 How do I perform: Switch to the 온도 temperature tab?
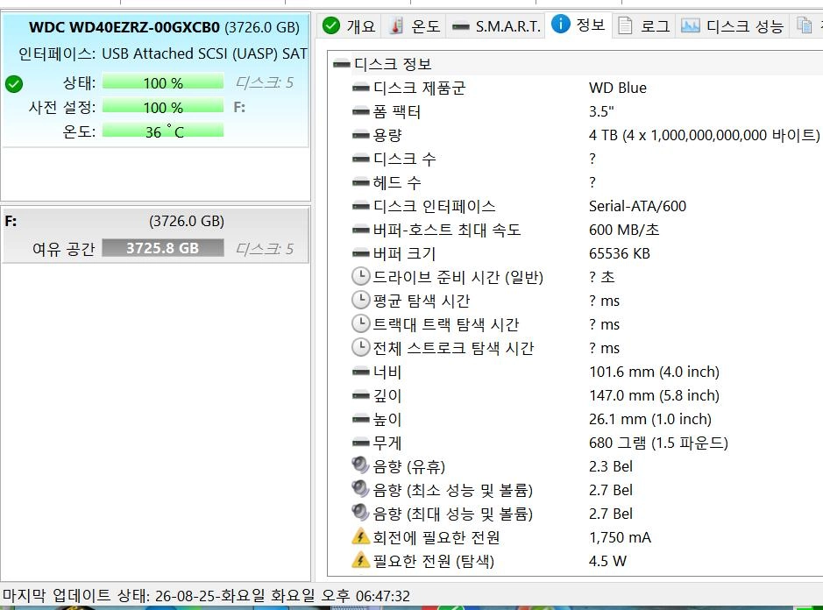414,25
